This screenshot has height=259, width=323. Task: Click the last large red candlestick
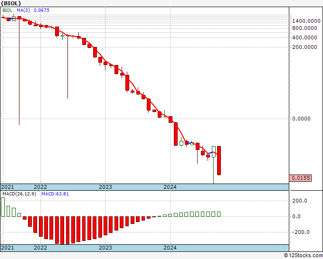click(219, 161)
